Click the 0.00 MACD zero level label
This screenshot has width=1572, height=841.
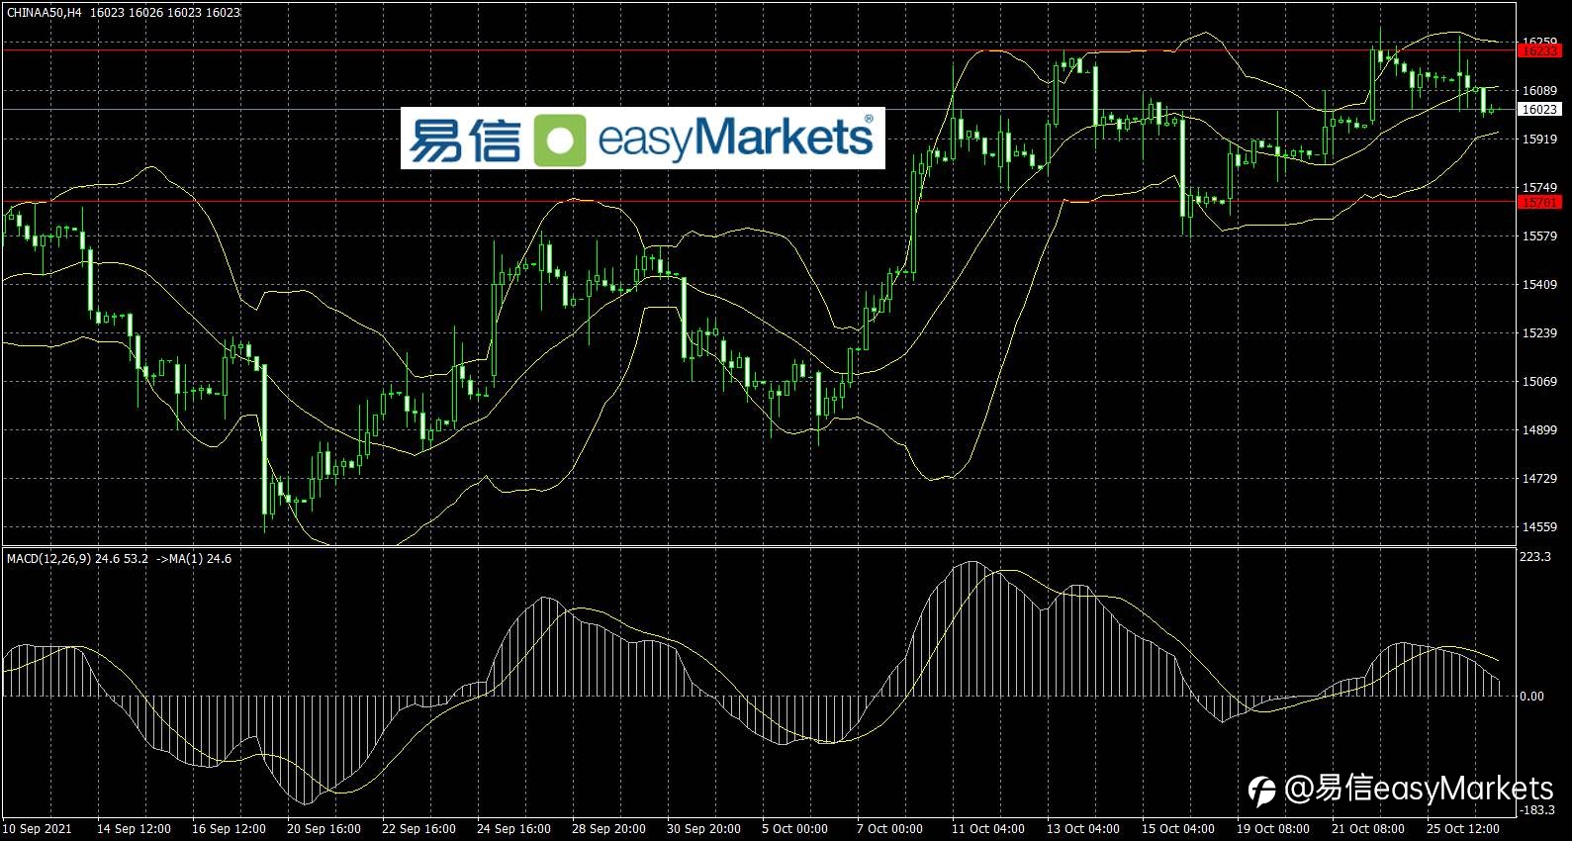click(x=1531, y=697)
